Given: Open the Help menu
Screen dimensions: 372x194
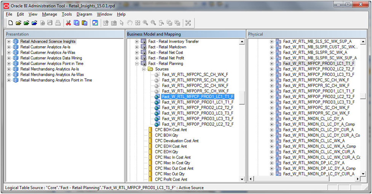Looking at the screenshot, I should click(x=121, y=14).
